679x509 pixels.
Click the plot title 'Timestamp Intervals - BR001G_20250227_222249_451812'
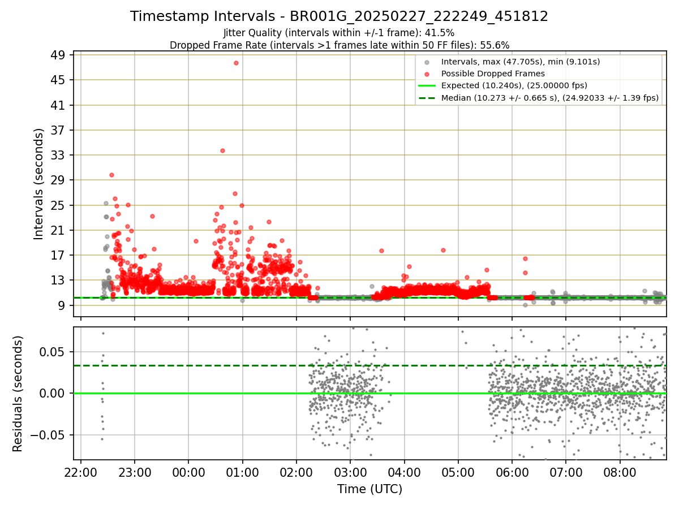339,16
